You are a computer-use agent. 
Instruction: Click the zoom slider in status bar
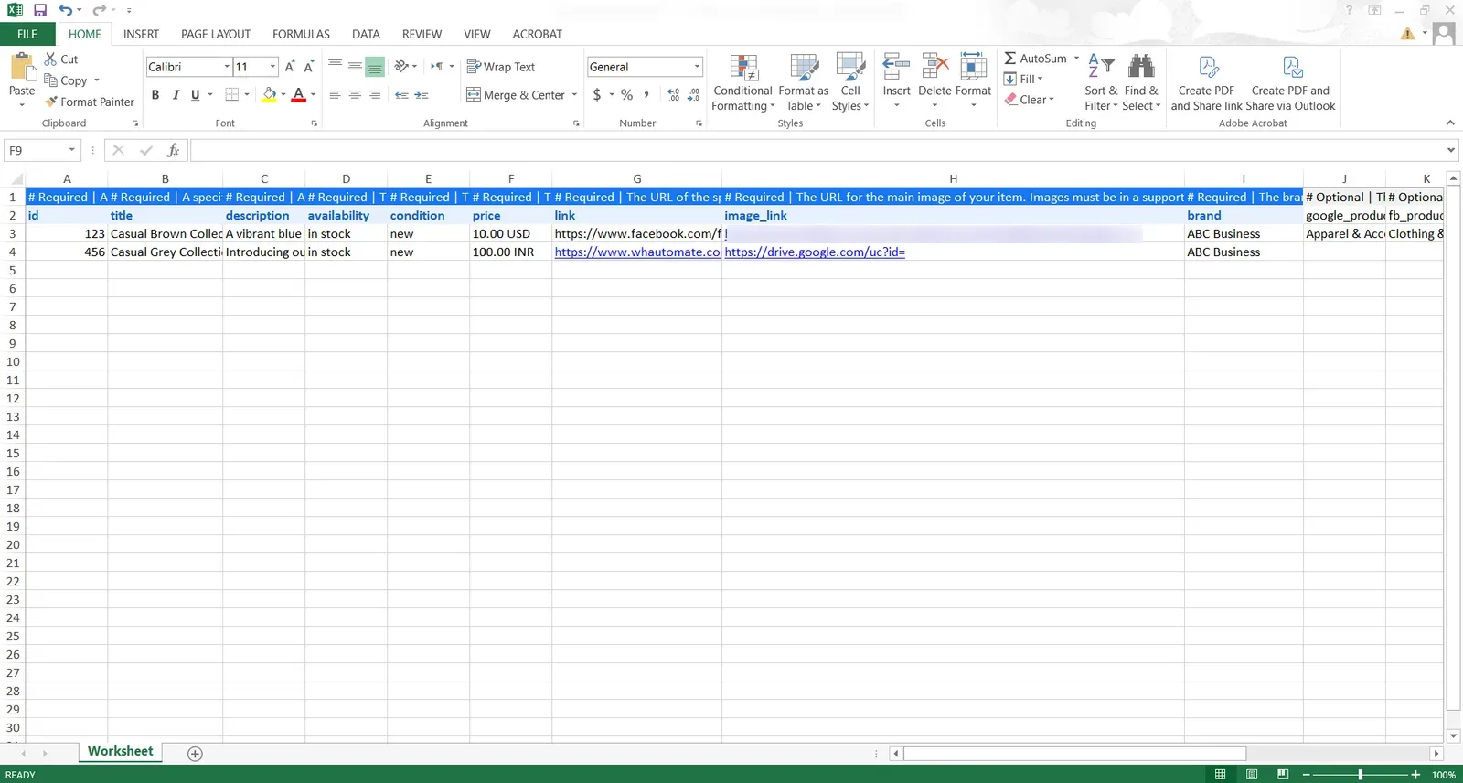(x=1361, y=775)
